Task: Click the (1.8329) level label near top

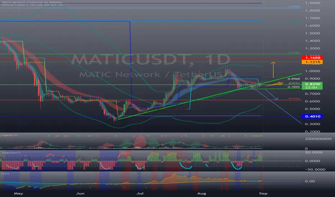Action: tap(294, 6)
